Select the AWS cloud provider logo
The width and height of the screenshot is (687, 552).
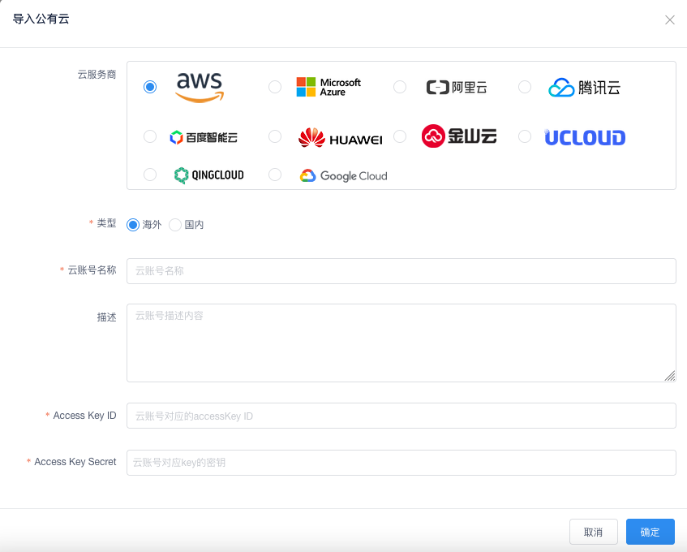(x=198, y=86)
